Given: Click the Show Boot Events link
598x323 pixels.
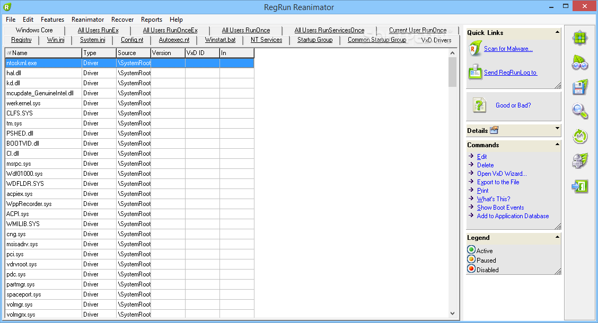Looking at the screenshot, I should (500, 208).
